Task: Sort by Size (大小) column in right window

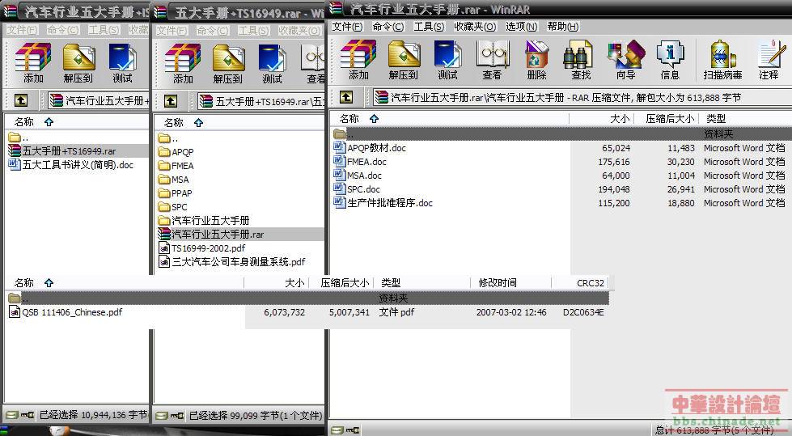Action: tap(601, 119)
